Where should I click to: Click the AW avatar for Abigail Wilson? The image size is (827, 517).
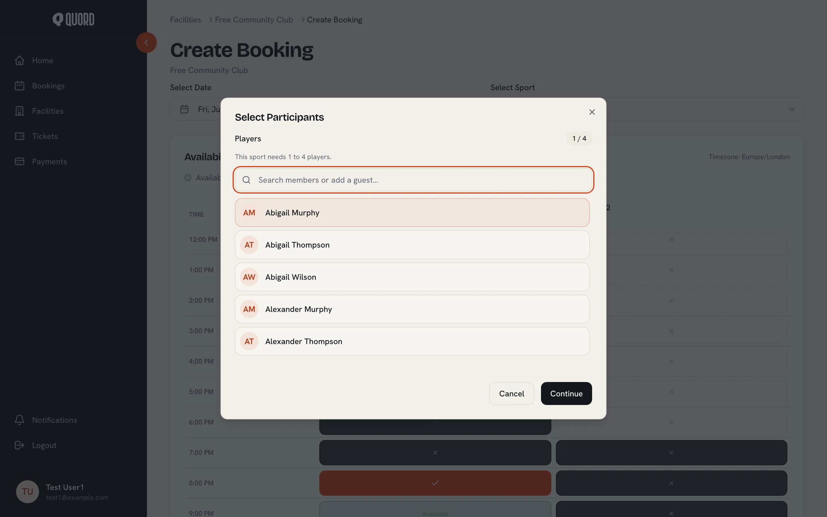[249, 277]
